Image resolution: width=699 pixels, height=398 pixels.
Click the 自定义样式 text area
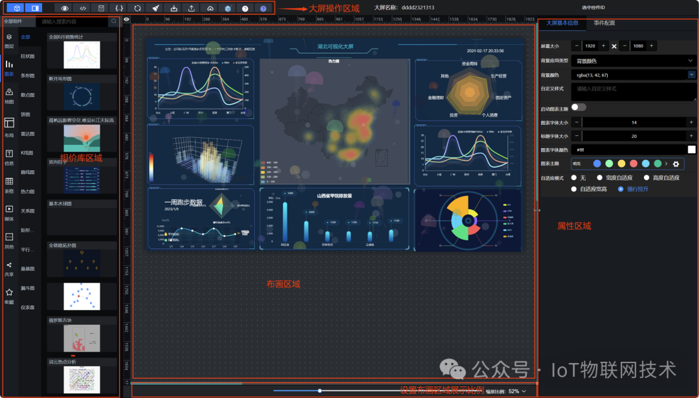coord(634,92)
